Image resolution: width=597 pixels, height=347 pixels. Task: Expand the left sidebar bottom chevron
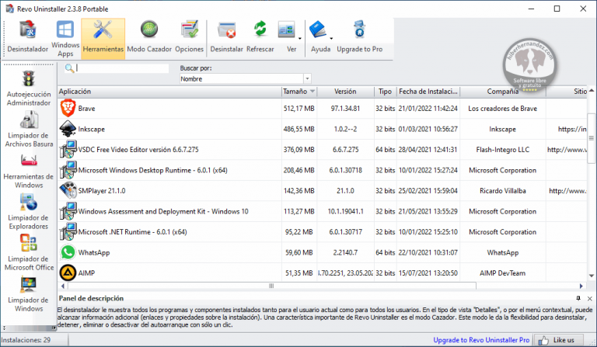tap(4, 328)
